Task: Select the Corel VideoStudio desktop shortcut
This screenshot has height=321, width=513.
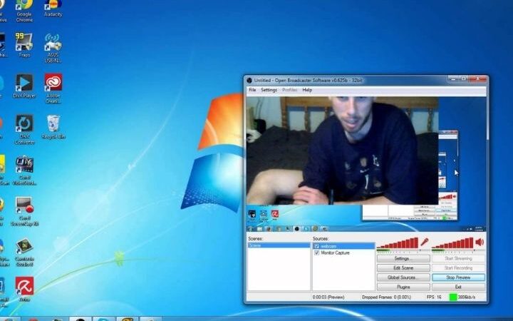Action: click(x=24, y=170)
